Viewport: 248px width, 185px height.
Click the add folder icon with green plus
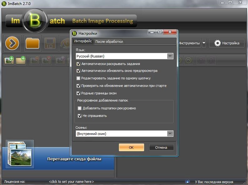point(21,60)
